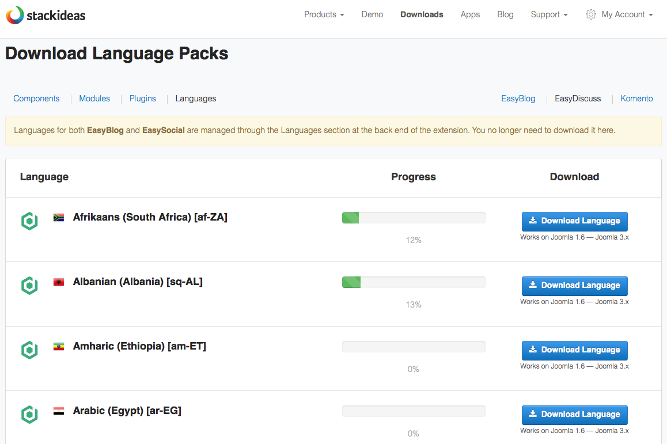Screen dimensions: 667x444
Task: Click the Download column header
Action: (x=574, y=177)
